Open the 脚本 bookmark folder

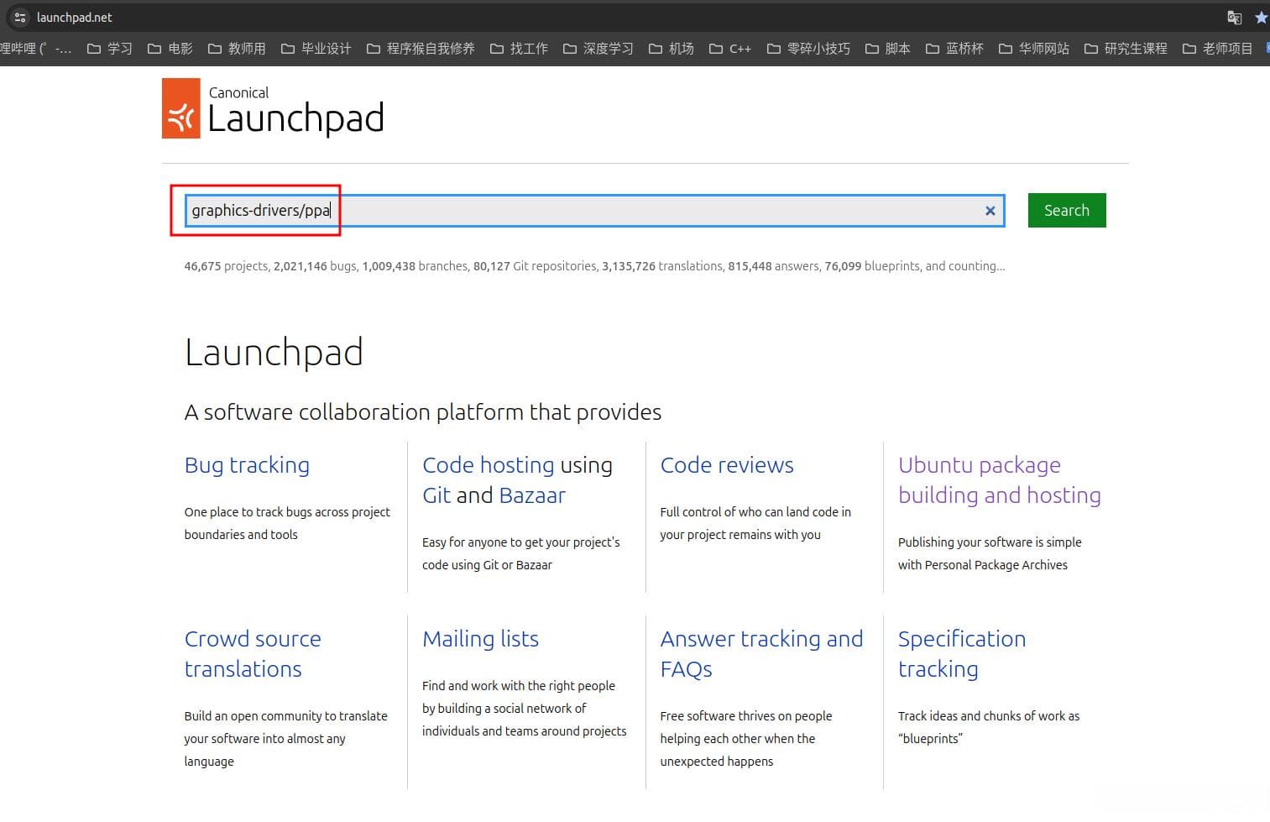pos(888,49)
